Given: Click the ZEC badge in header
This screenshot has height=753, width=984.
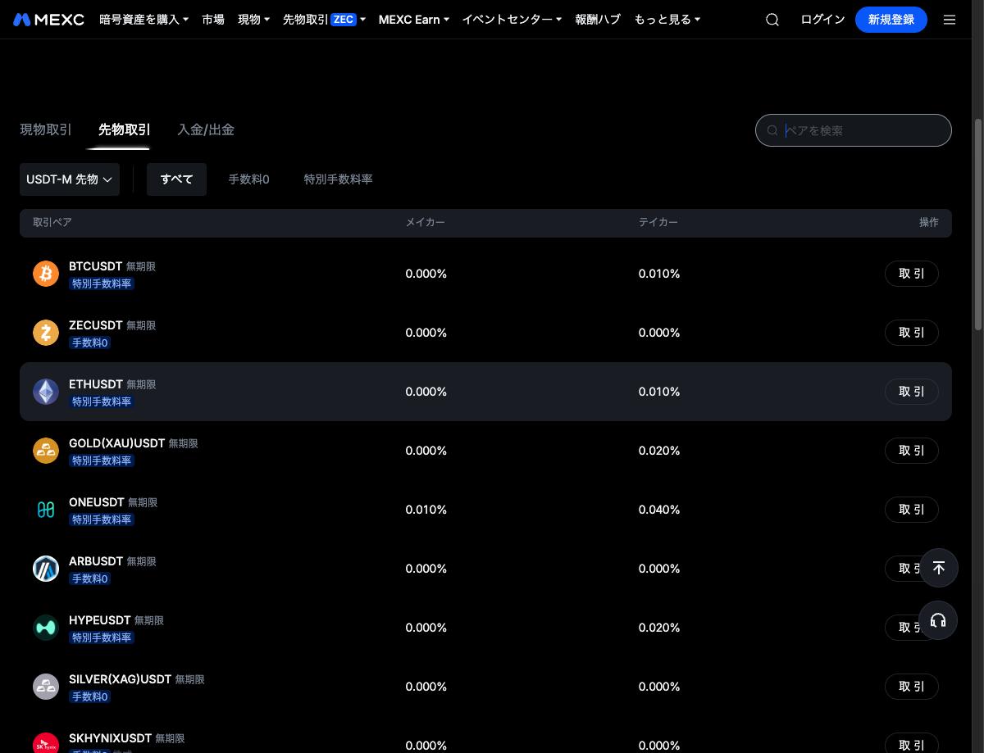Looking at the screenshot, I should [x=344, y=19].
